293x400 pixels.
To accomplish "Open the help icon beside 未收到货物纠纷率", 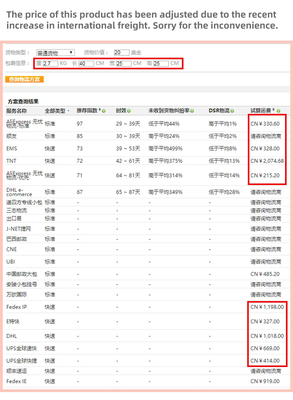I will (x=192, y=111).
